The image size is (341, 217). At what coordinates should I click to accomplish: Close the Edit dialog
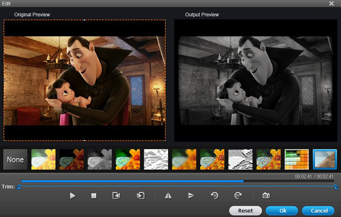coord(331,3)
